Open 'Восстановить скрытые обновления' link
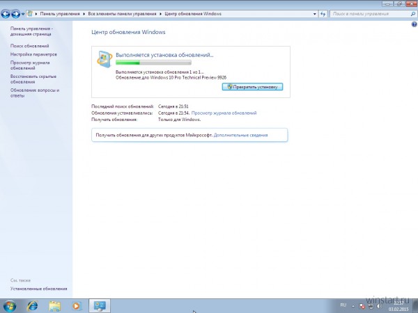 coord(33,79)
